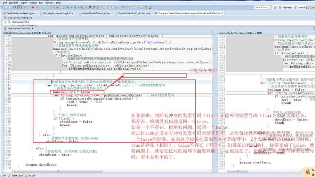Open the dropdown arrow next to External Tools

coord(86,7)
